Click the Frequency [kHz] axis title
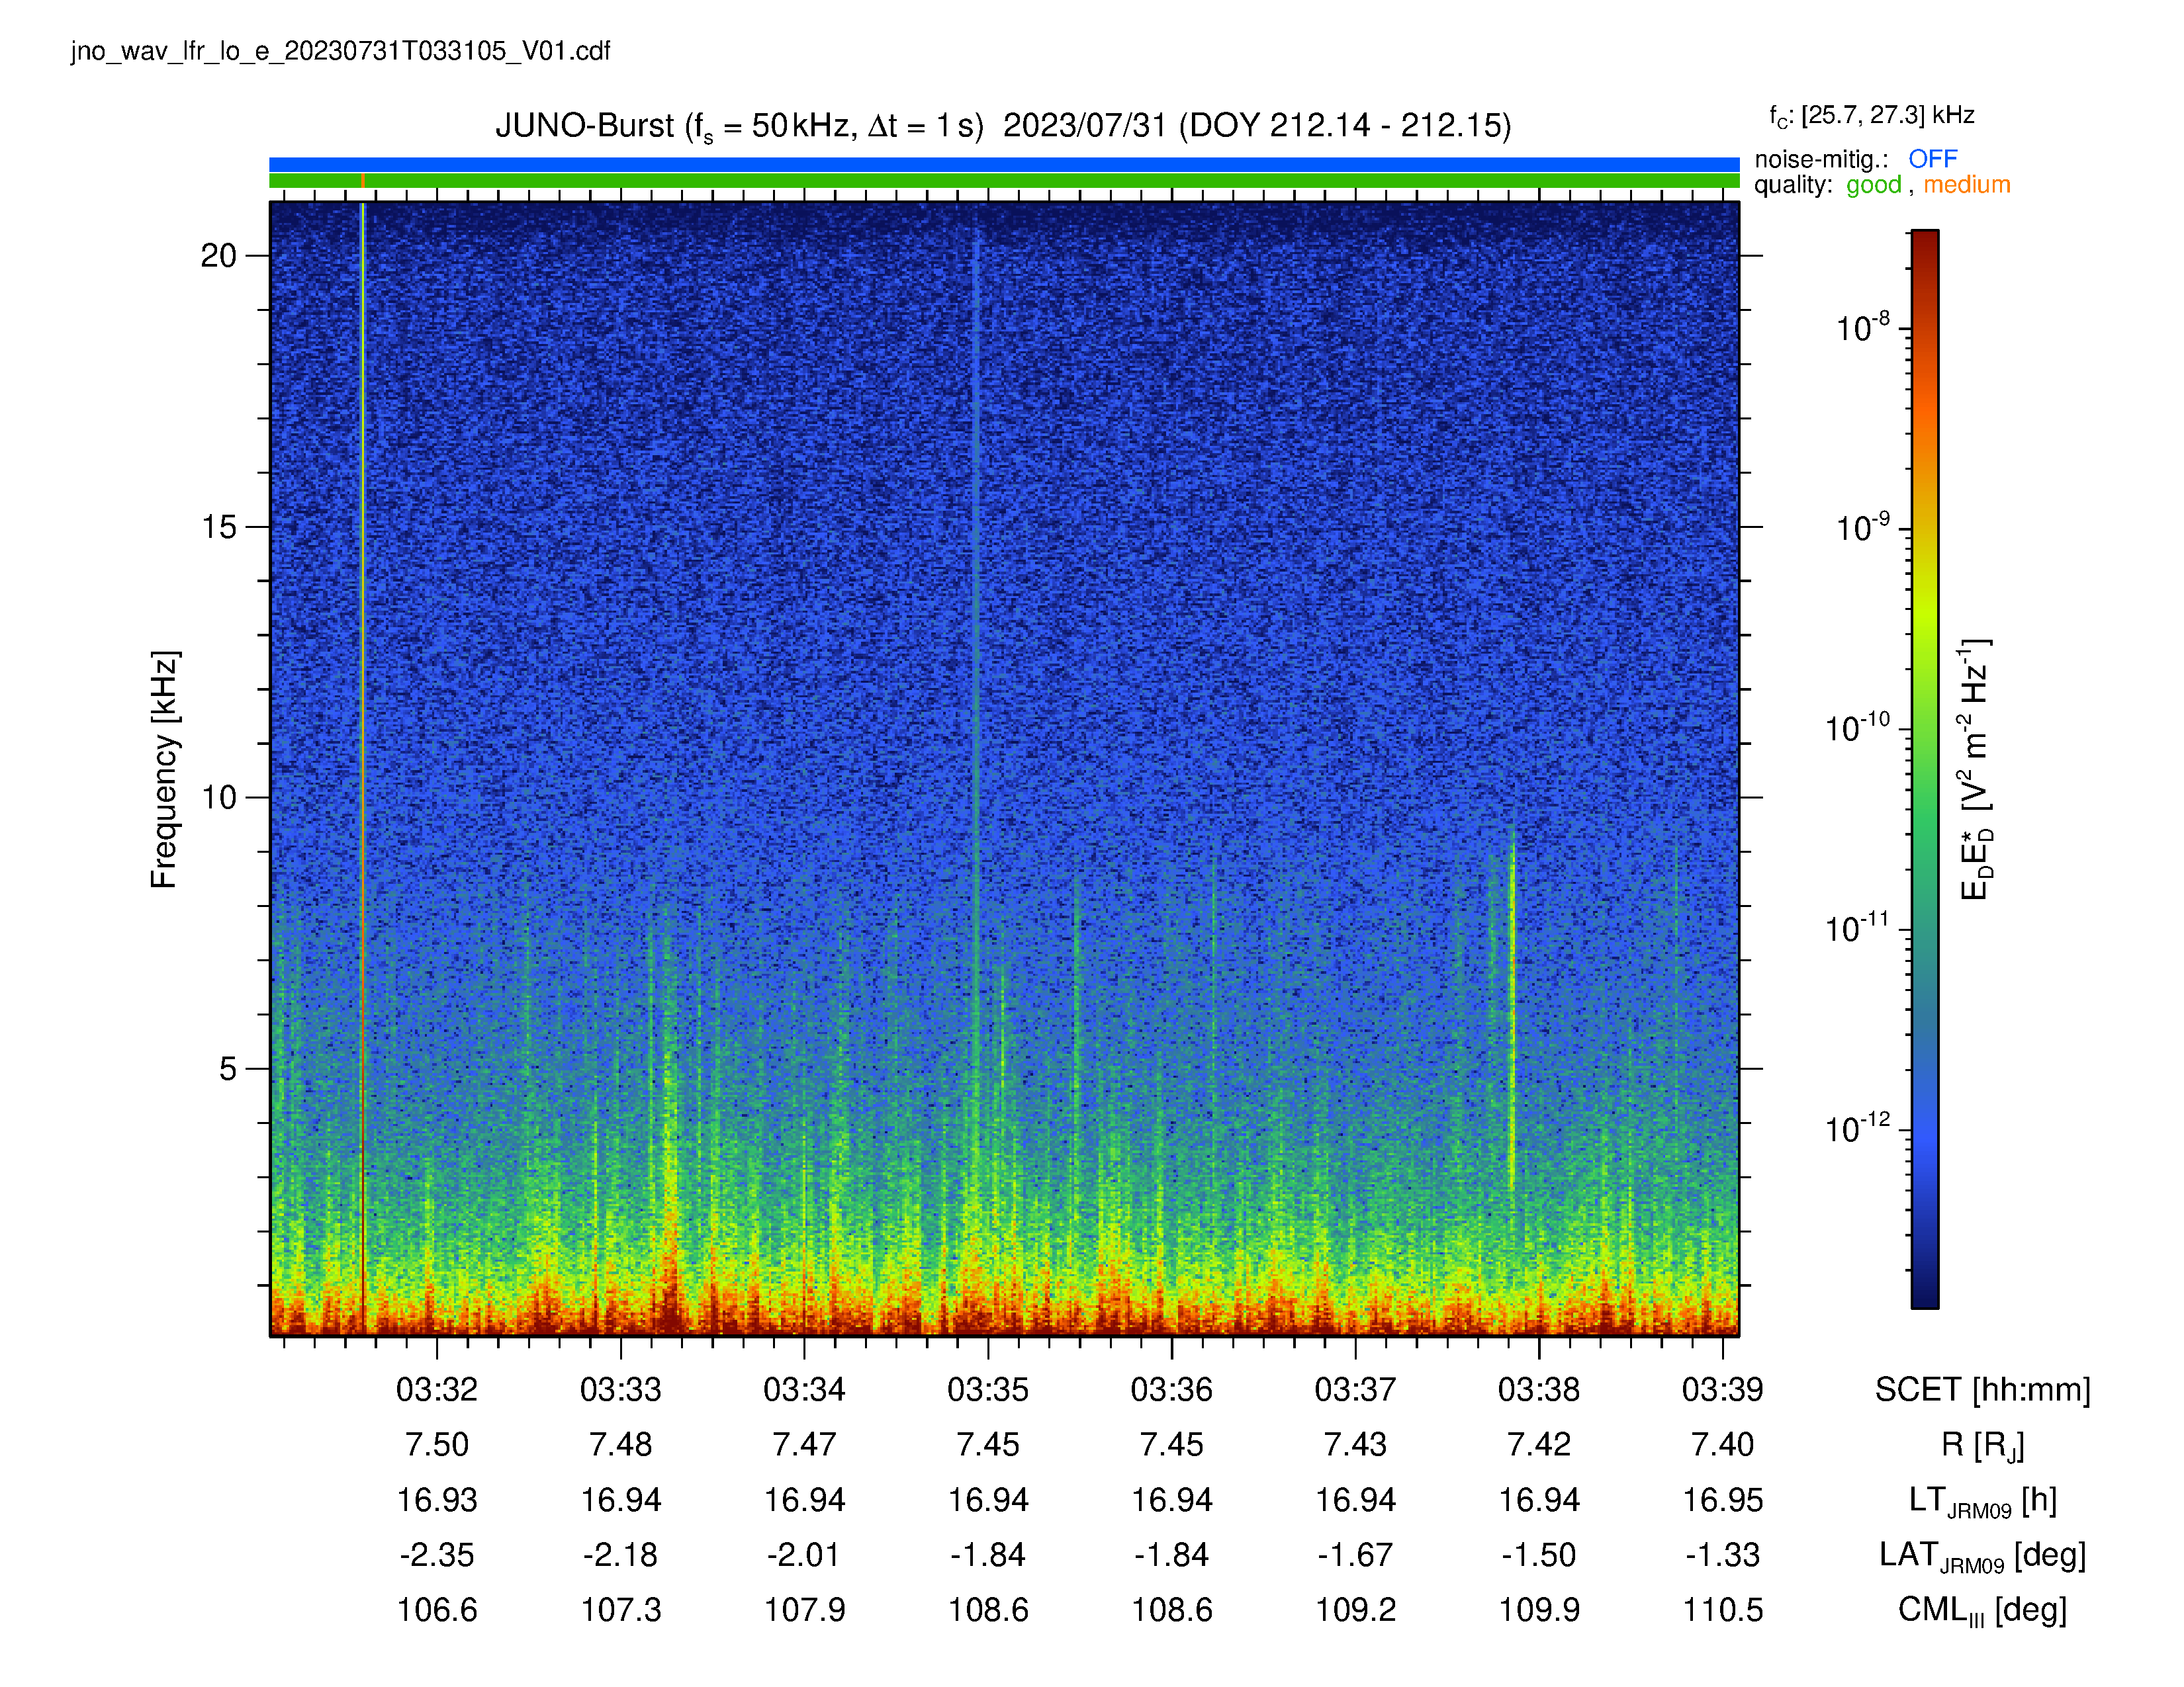 point(164,769)
